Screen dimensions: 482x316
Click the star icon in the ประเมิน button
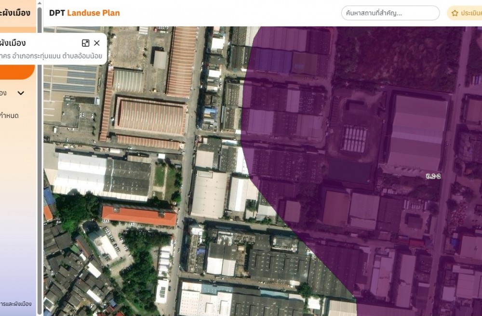tap(455, 13)
